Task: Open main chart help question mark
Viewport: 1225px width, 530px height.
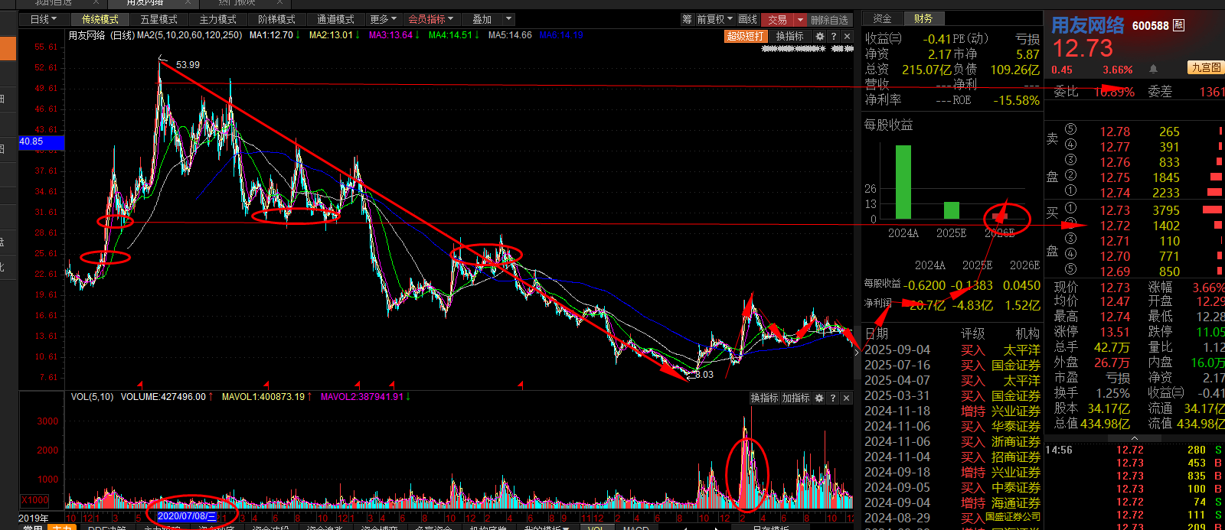Action: (x=834, y=37)
